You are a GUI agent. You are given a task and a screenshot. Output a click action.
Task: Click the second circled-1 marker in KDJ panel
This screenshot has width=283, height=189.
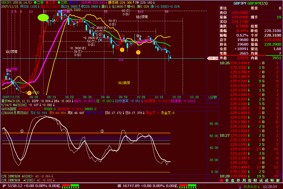(x=102, y=131)
